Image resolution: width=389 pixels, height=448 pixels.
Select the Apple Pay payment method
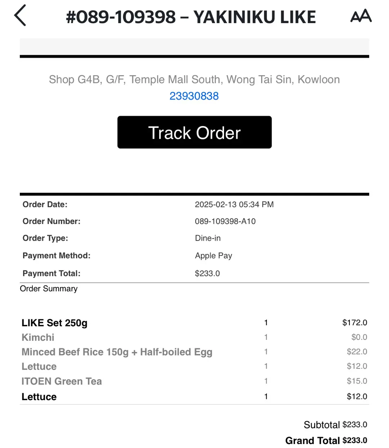213,256
